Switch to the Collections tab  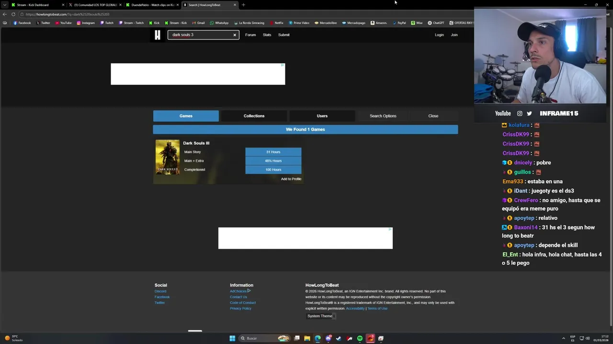(254, 116)
